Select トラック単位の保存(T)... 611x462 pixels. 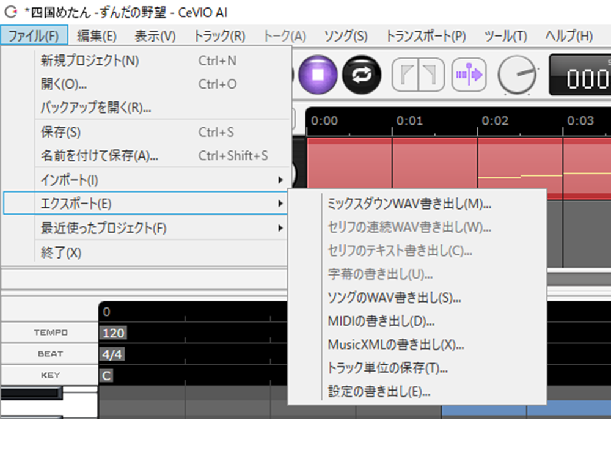point(417,368)
